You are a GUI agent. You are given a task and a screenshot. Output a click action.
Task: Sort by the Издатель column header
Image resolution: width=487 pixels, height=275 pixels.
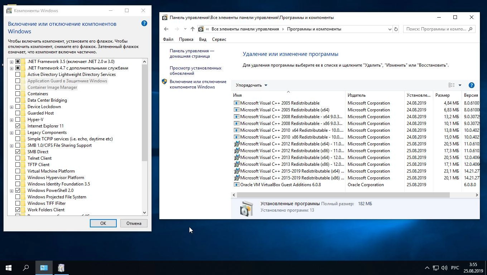tap(375, 95)
